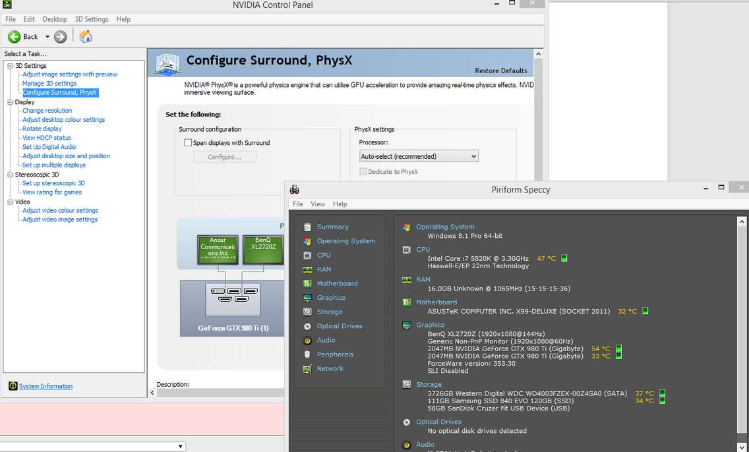The height and width of the screenshot is (452, 749).
Task: Open the System Information link
Action: [46, 386]
